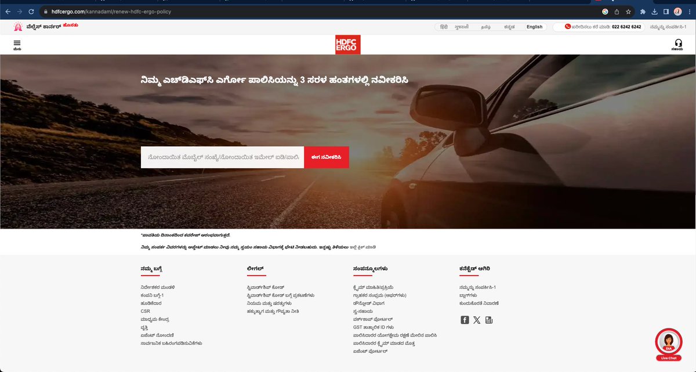Open footer ನಮ್ಮನ್ನು ಸಂಪರ್ಕಿಸಿ-1 link under ಕನೆಕ್ಟೆಡ್ ಆಗಿರಿ
Image resolution: width=696 pixels, height=372 pixels.
point(477,287)
